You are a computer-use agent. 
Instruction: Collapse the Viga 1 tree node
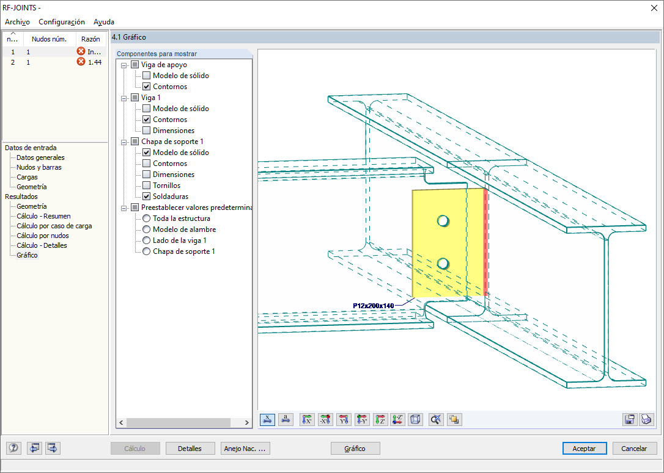(x=124, y=98)
